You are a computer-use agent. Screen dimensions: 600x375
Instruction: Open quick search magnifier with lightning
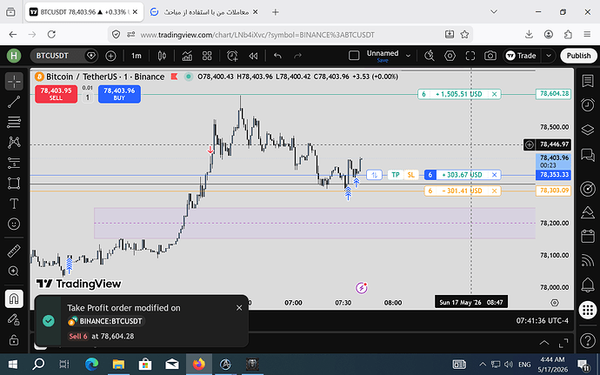click(430, 56)
